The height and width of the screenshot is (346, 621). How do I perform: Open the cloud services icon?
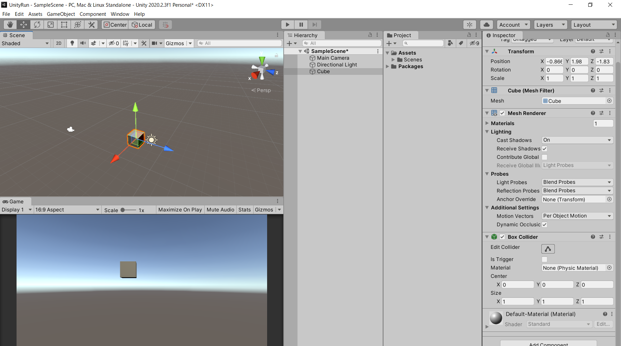coord(487,25)
